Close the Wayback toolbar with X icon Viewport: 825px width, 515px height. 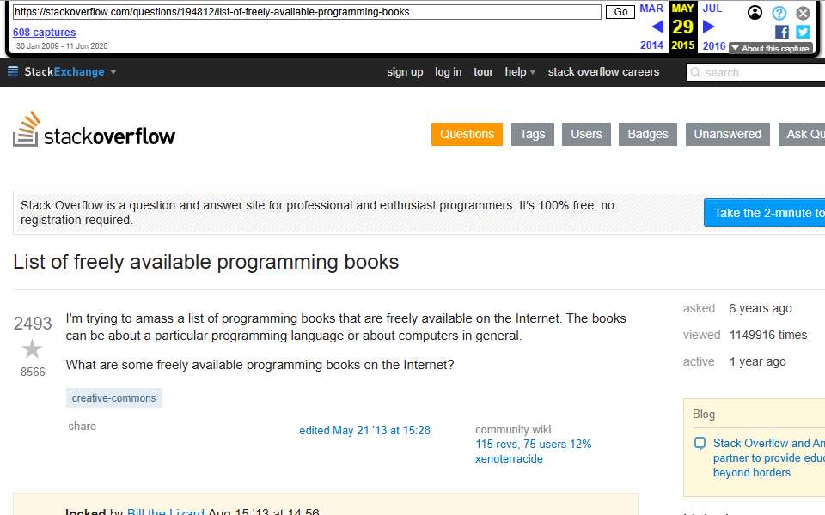[803, 13]
